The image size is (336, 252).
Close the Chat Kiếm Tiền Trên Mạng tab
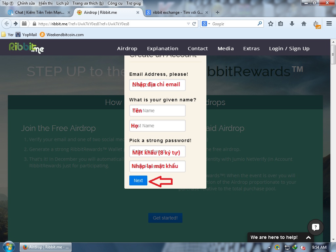(69, 12)
